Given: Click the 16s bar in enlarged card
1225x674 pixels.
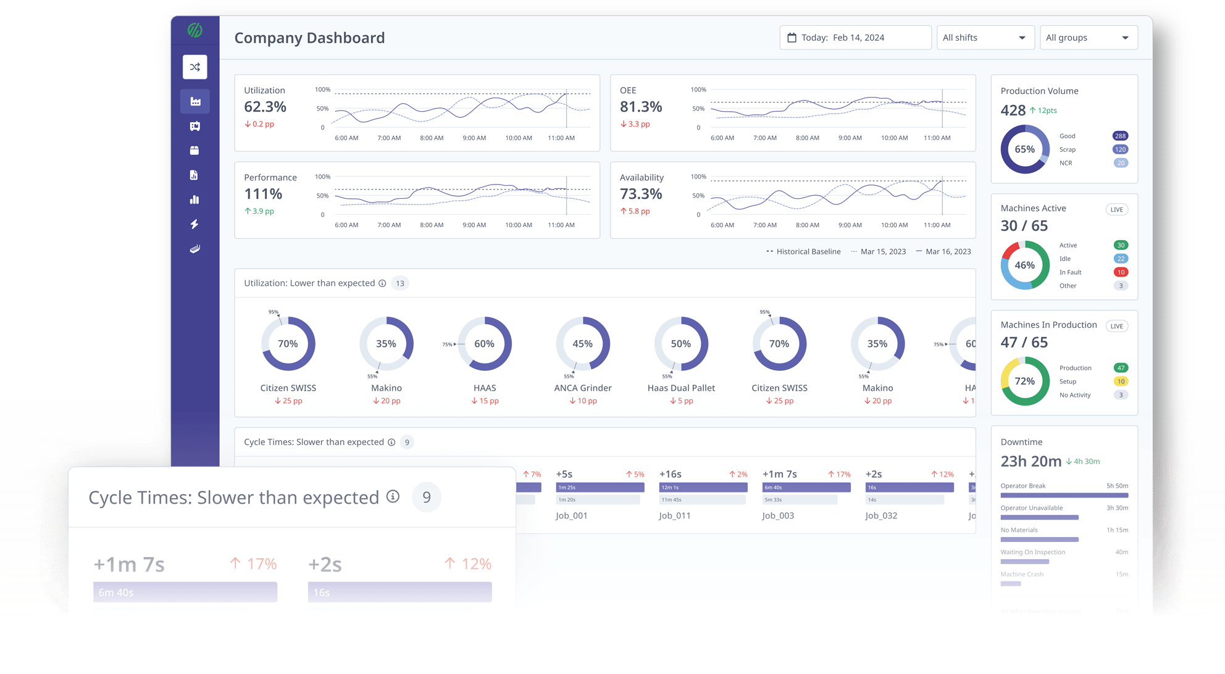Looking at the screenshot, I should [400, 592].
